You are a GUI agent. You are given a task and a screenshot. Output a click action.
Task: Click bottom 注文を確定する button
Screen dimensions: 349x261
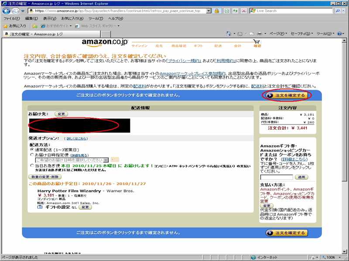[x=287, y=233]
